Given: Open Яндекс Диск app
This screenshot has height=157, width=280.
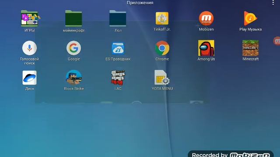Looking at the screenshot, I should 29,78.
